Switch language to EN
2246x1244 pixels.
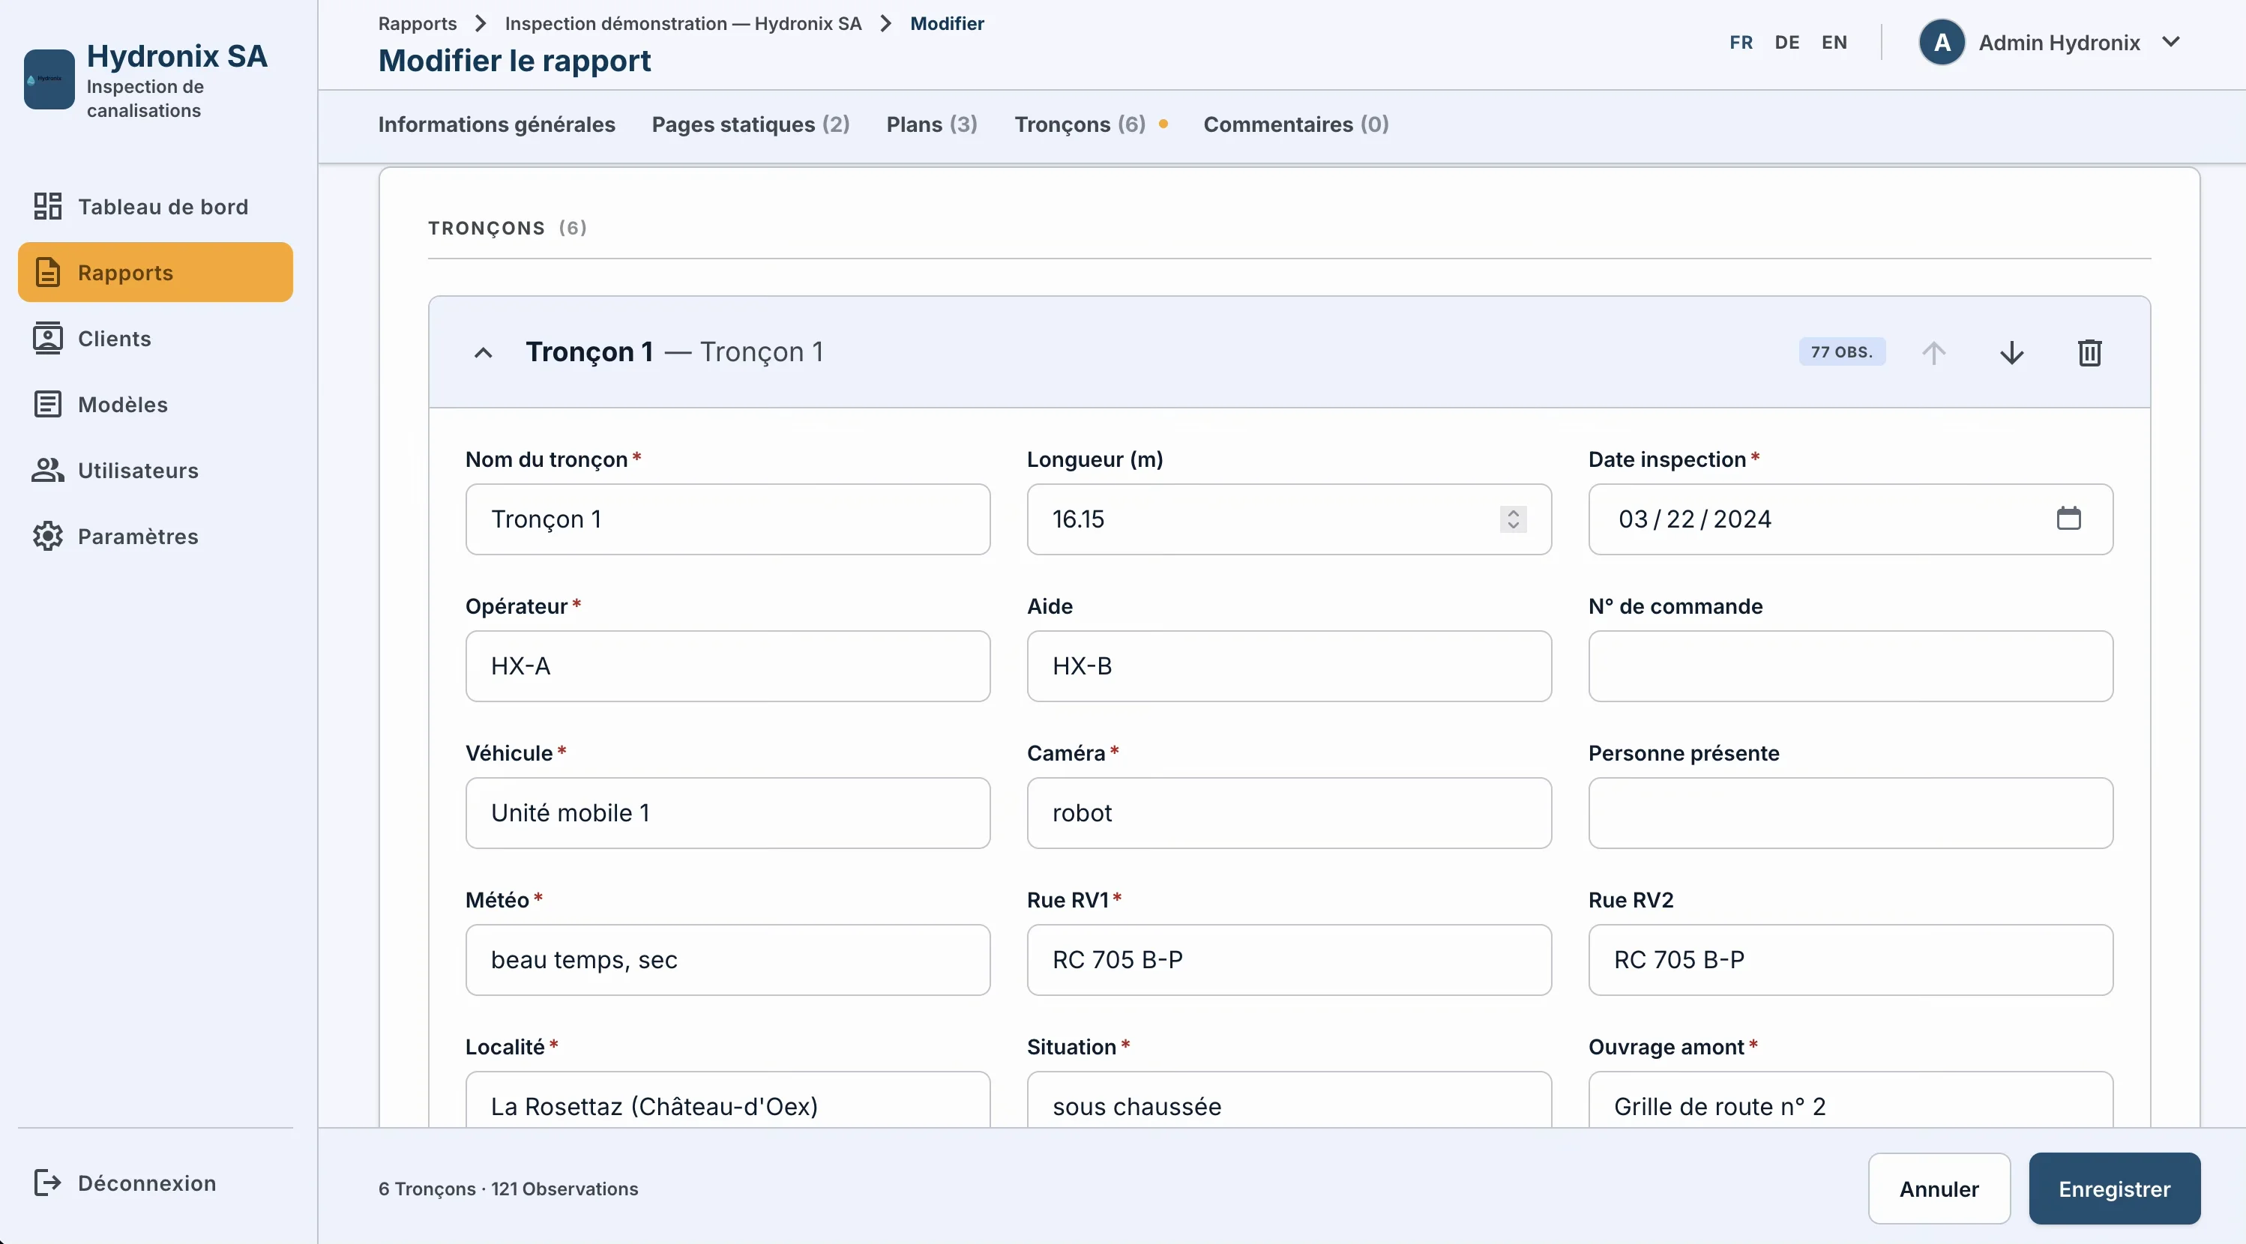tap(1834, 42)
